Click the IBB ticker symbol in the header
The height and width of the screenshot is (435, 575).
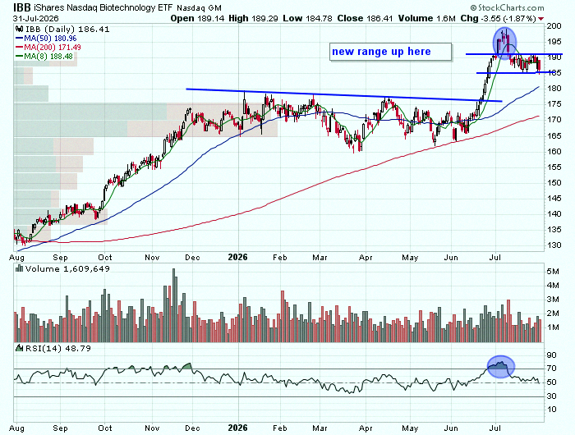(x=22, y=7)
